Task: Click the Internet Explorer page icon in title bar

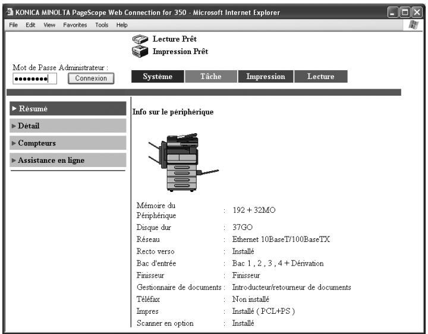Action: 10,12
